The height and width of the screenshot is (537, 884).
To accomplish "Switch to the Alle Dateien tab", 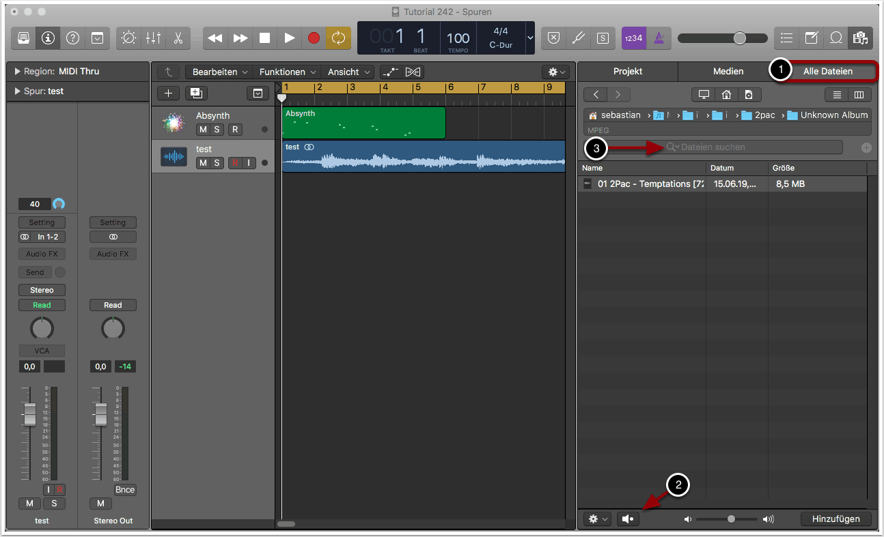I will click(x=827, y=71).
